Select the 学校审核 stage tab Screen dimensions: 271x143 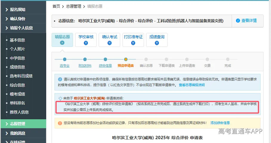click(x=86, y=40)
